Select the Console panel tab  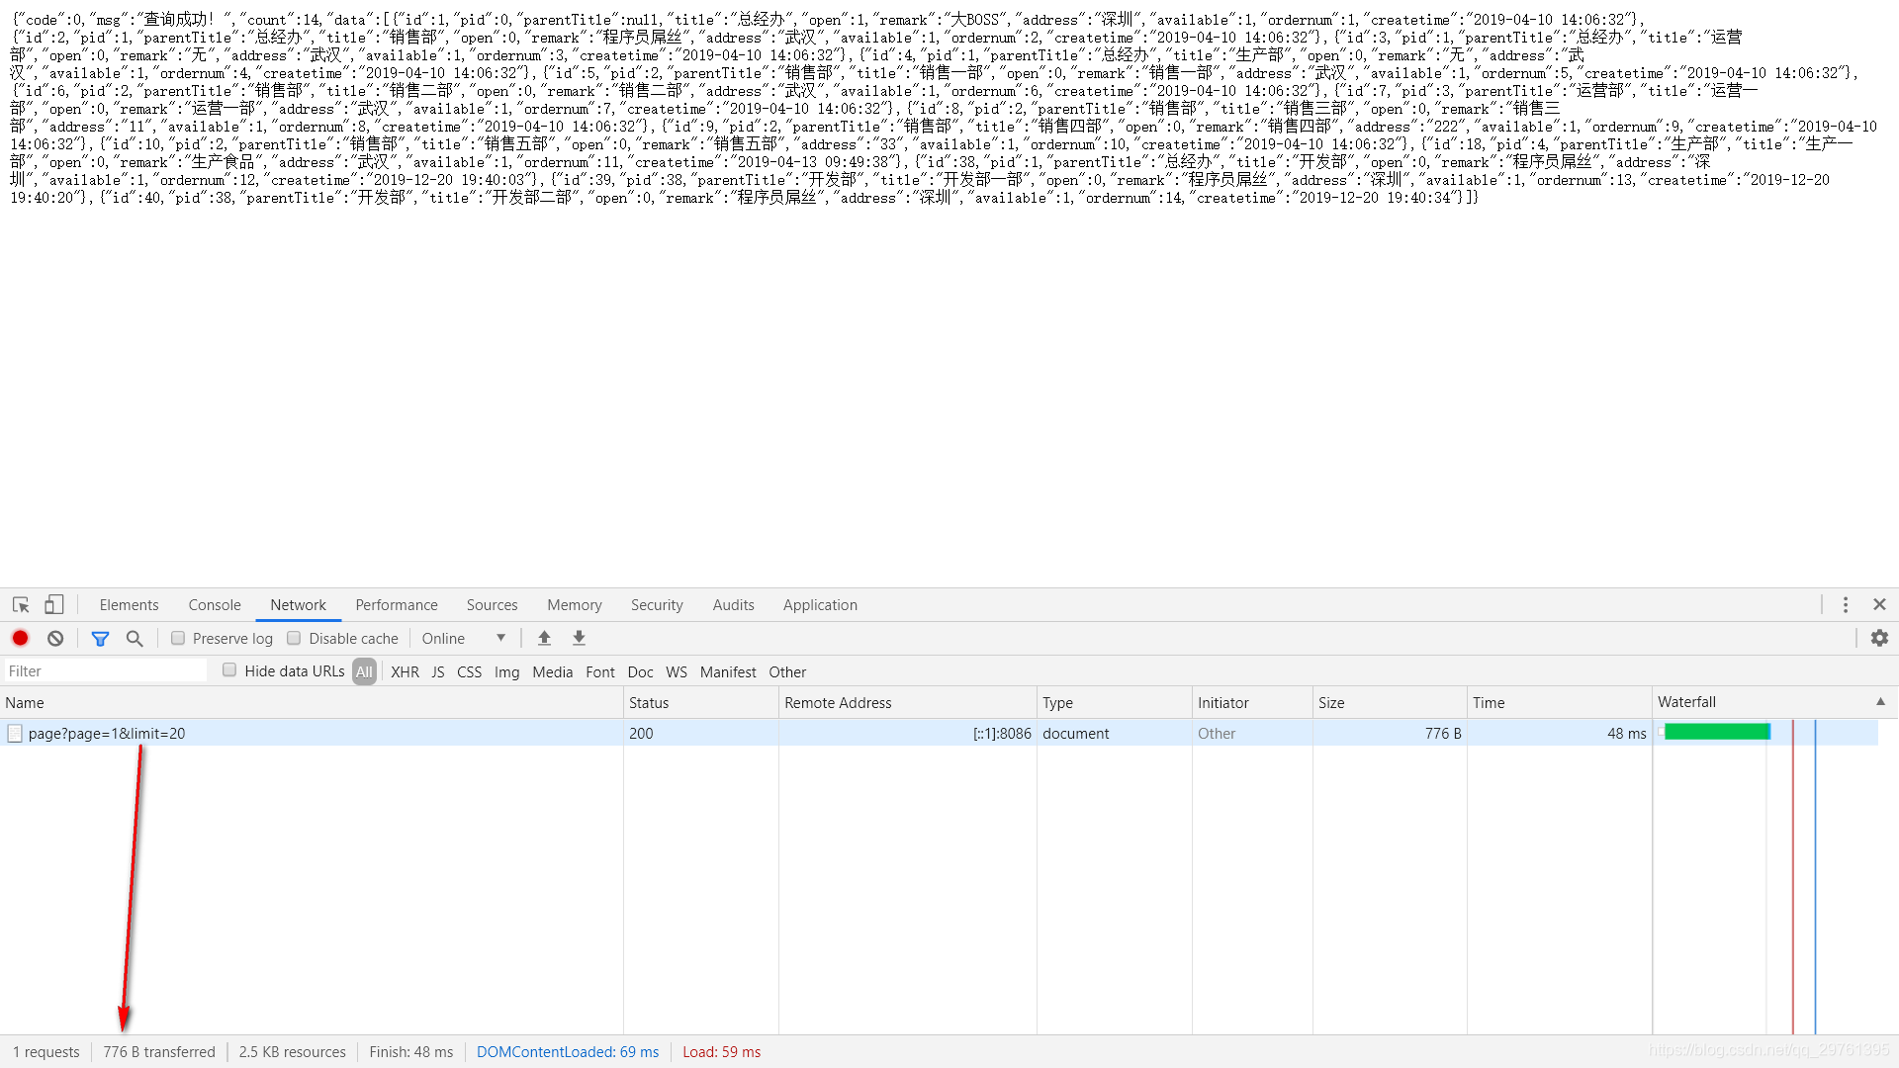pyautogui.click(x=214, y=604)
